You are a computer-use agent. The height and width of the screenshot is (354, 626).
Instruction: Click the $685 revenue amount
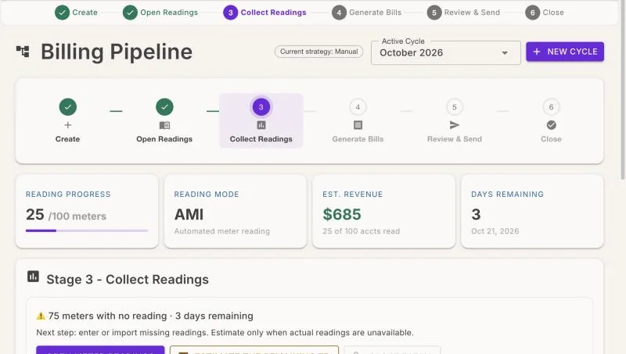click(x=342, y=214)
